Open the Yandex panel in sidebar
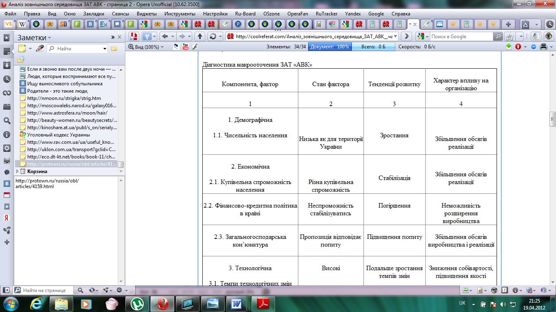 tap(7, 218)
